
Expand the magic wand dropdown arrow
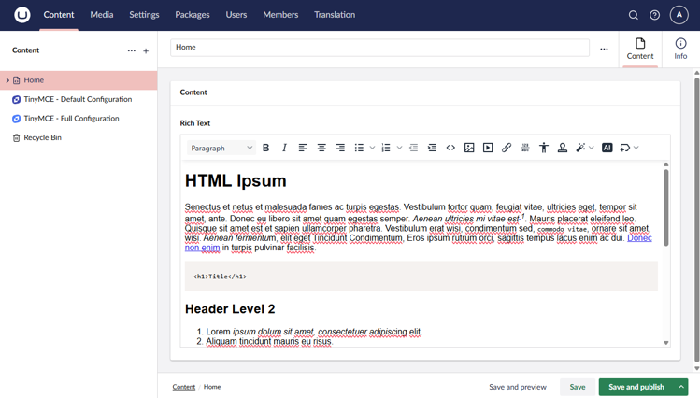592,148
